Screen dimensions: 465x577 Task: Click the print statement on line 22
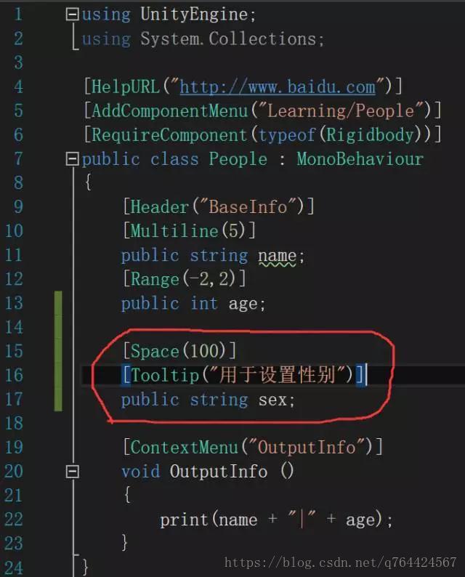(276, 520)
